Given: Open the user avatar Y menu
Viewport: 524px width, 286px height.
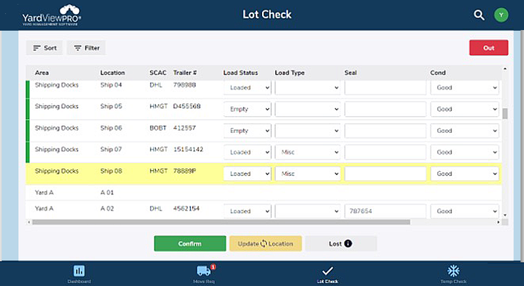Looking at the screenshot, I should tap(500, 15).
